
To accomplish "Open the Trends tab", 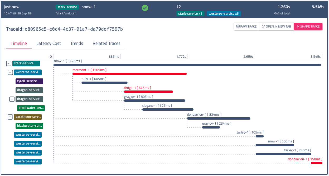I will [77, 44].
